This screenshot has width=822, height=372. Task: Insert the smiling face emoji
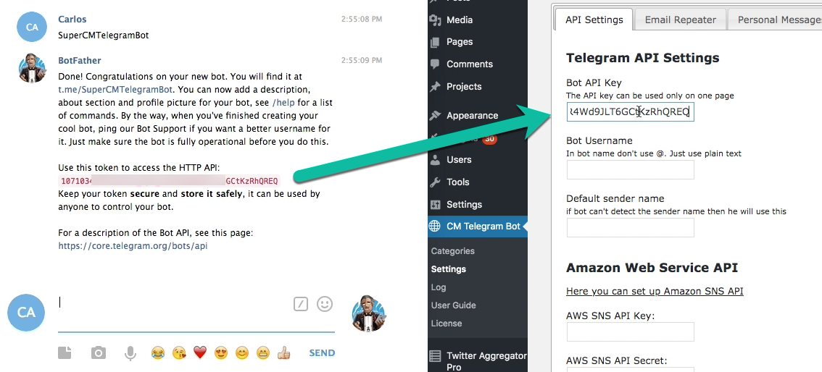(241, 353)
